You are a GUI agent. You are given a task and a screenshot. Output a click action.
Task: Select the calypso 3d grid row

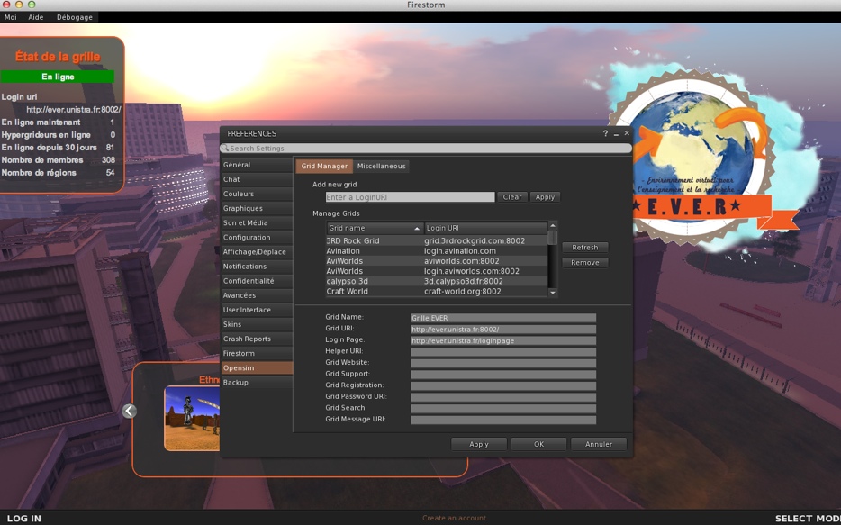(437, 282)
